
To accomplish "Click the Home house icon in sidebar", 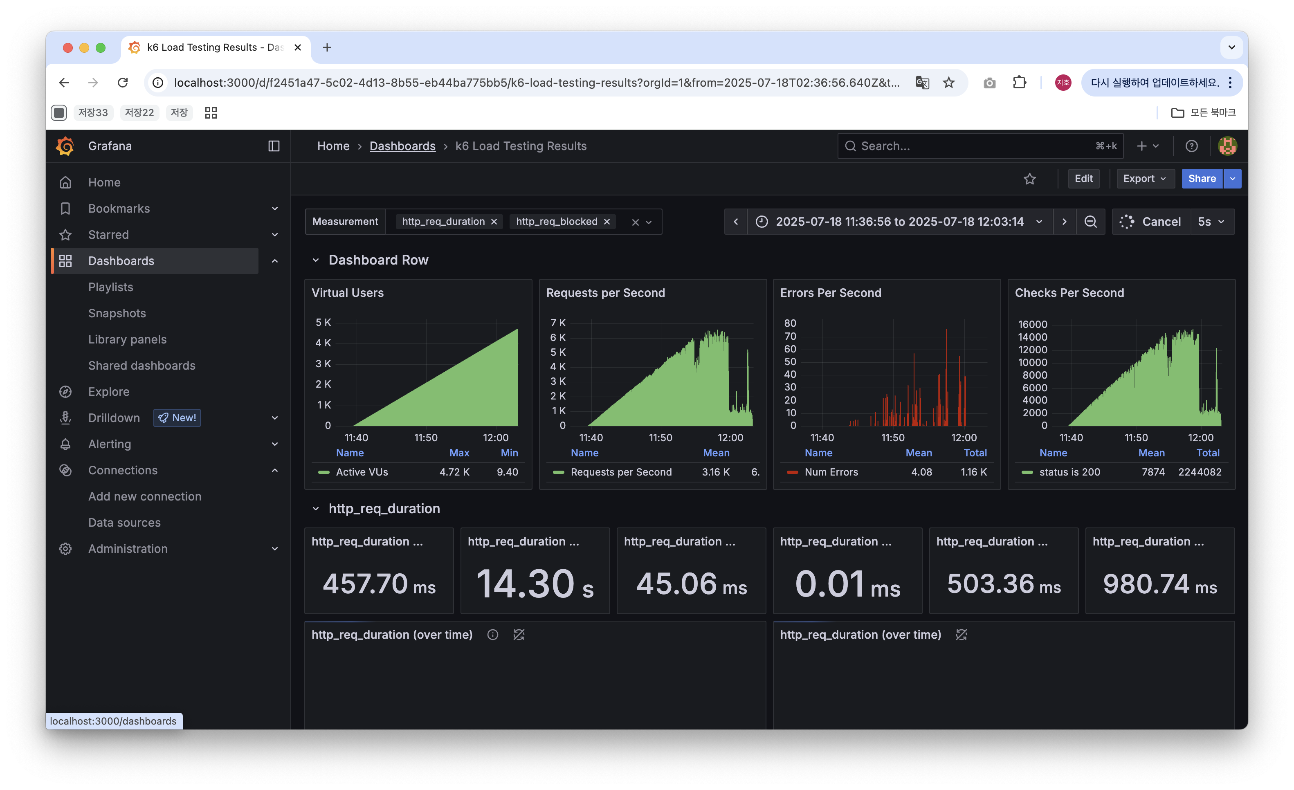I will [x=65, y=182].
